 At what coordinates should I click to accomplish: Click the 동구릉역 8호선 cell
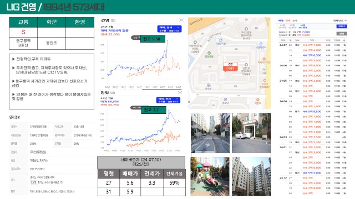coord(23,43)
